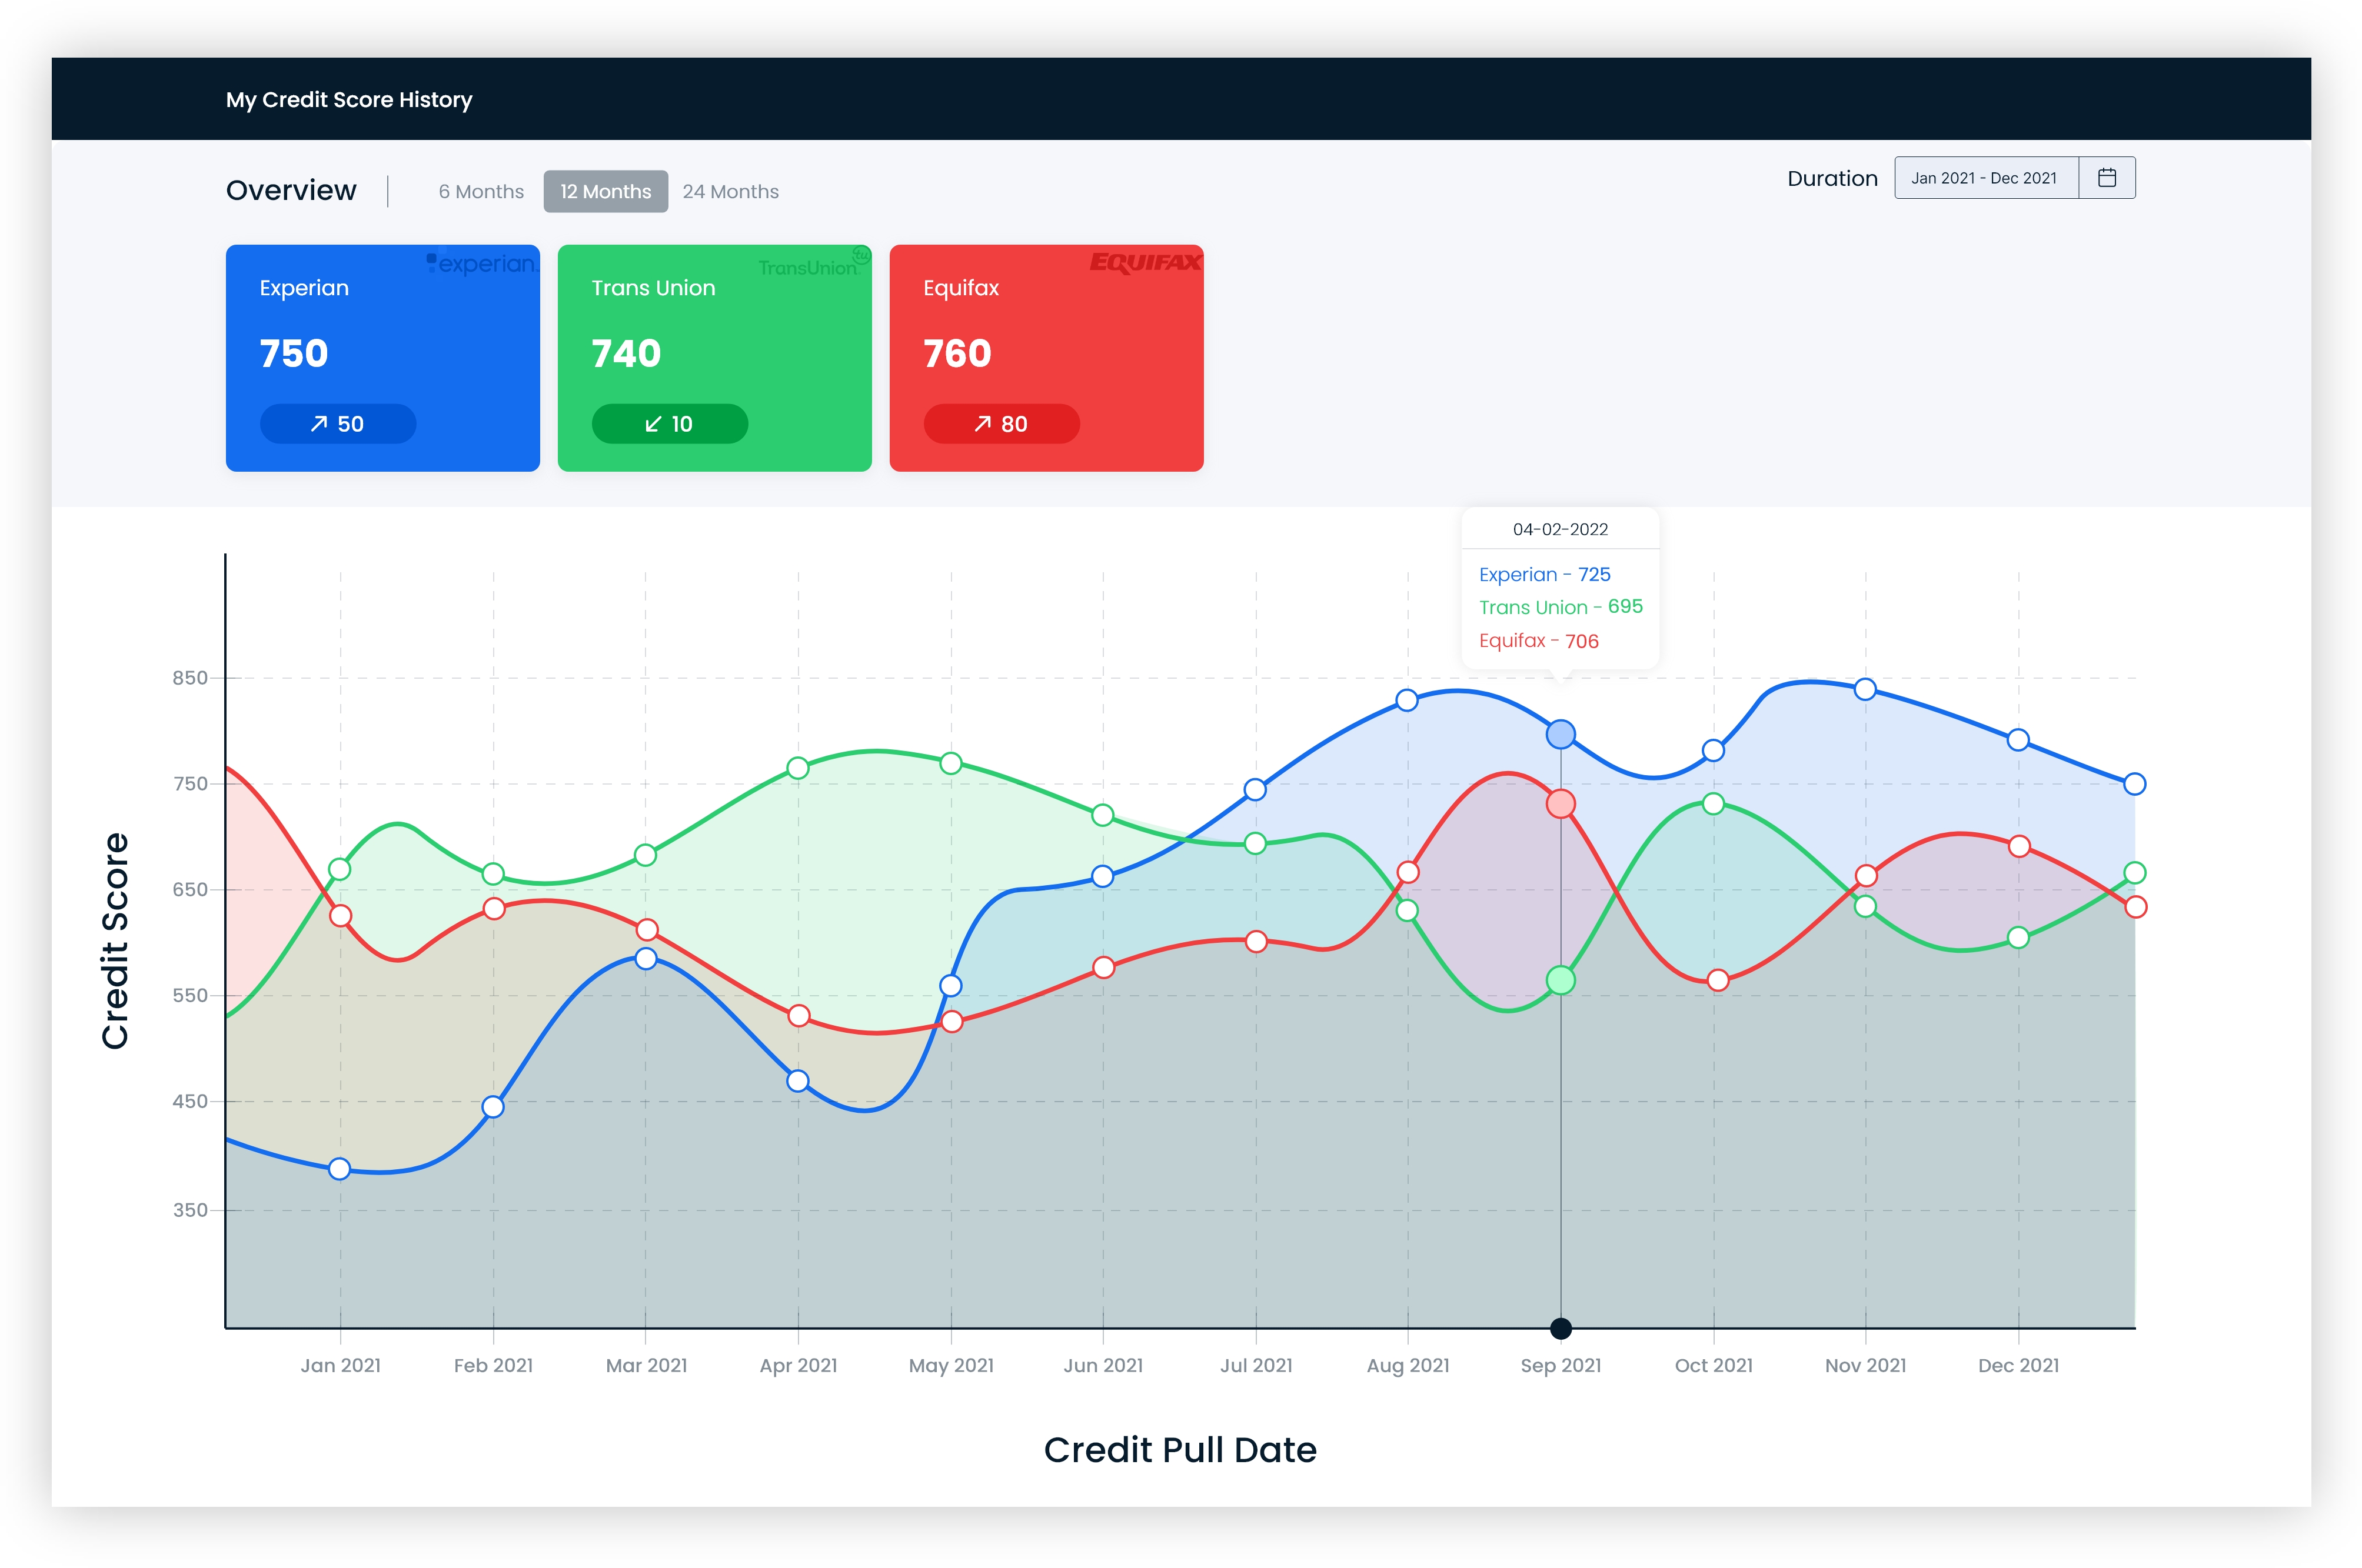The height and width of the screenshot is (1568, 2362).
Task: Click the My Credit Score History title
Action: pos(348,99)
